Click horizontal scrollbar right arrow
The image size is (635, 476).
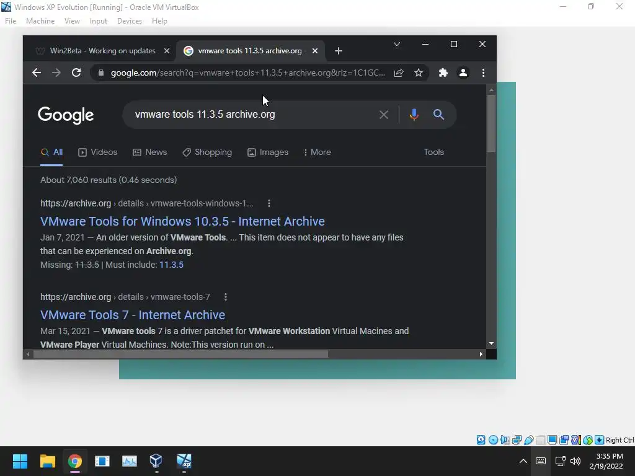481,354
